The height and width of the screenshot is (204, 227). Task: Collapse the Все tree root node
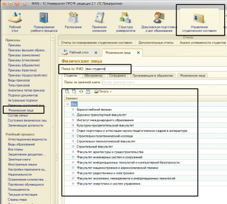68,104
